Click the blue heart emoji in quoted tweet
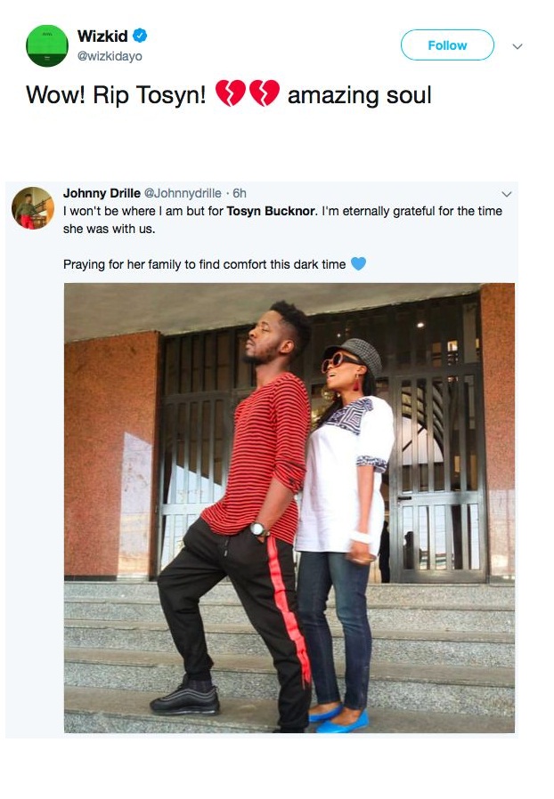Screen dimensions: 554x799 click(358, 264)
